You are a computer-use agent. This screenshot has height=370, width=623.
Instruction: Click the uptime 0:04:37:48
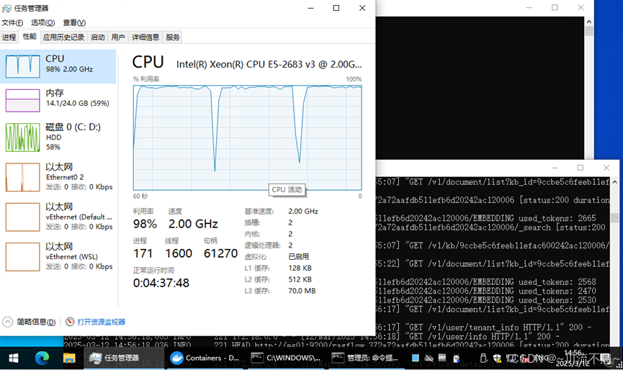tap(161, 283)
